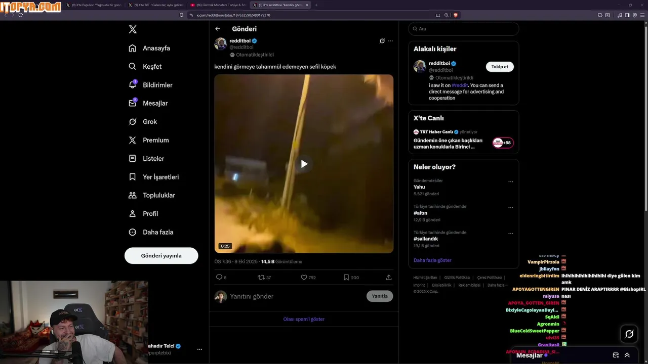Image resolution: width=648 pixels, height=364 pixels.
Task: Click the Yanıtla button
Action: [x=380, y=296]
